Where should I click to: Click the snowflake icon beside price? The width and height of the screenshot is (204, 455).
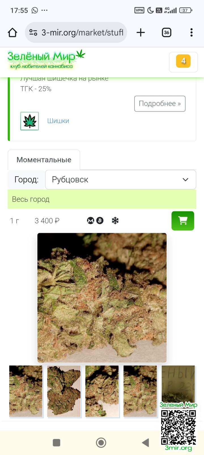click(x=115, y=220)
